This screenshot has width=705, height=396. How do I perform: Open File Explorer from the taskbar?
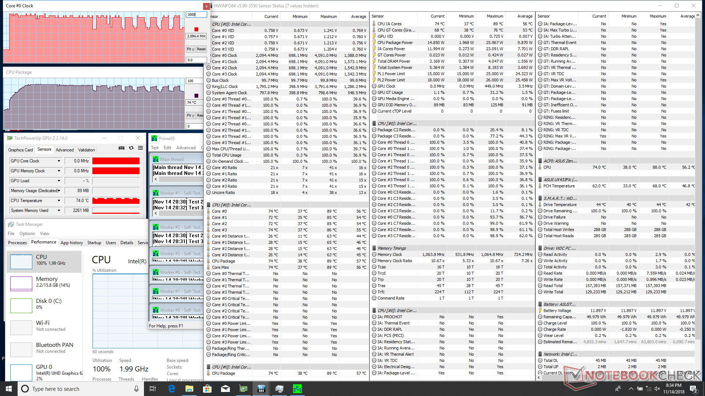coord(189,389)
